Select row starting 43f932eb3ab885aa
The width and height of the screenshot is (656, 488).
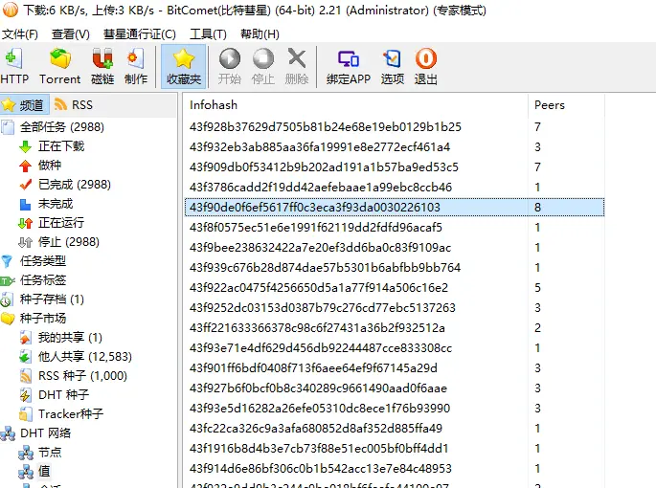[x=395, y=146]
